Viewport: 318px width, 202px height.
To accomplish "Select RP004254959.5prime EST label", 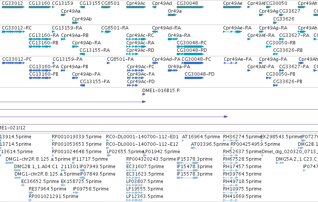I will click(255, 144).
